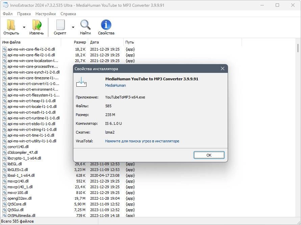Select api-ms-win-crt-utility-l1-1-0.dll file icon
Screen dimensions: 301x225
coord(5,141)
